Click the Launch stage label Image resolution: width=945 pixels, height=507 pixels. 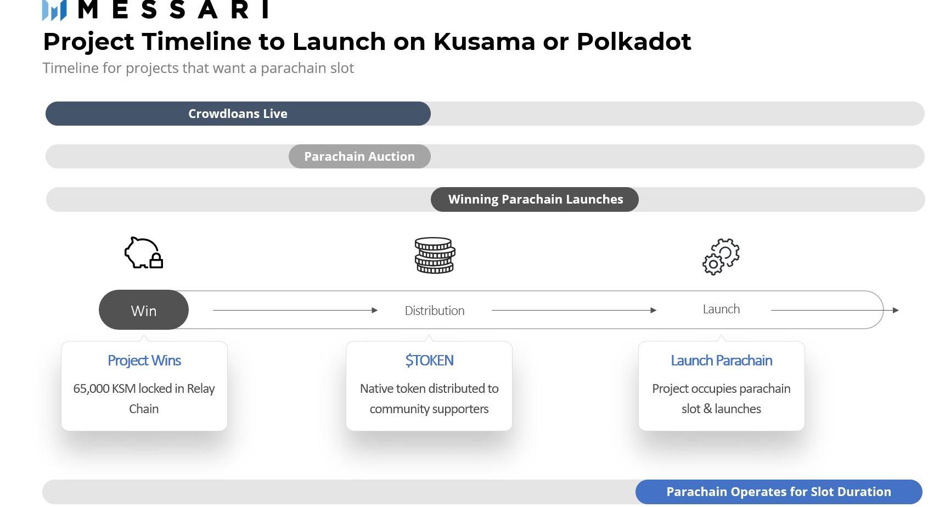click(721, 309)
